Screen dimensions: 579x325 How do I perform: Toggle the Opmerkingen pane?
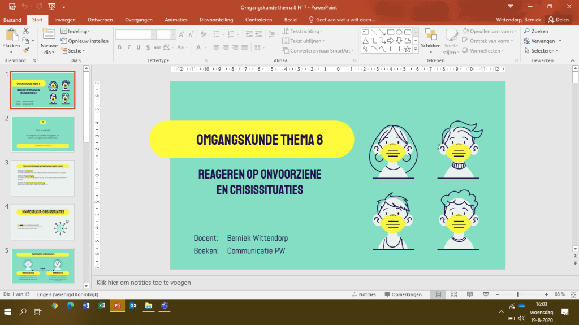403,294
